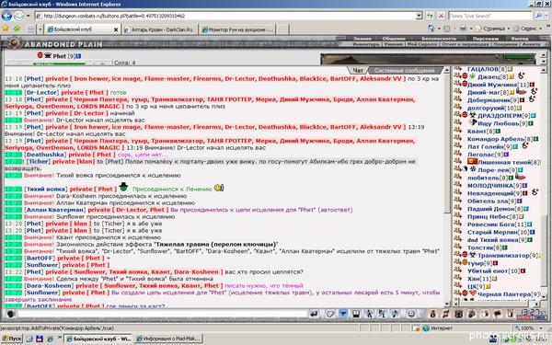This screenshot has height=345, width=552.
Task: Click the Выход menu link
Action: 520,39
